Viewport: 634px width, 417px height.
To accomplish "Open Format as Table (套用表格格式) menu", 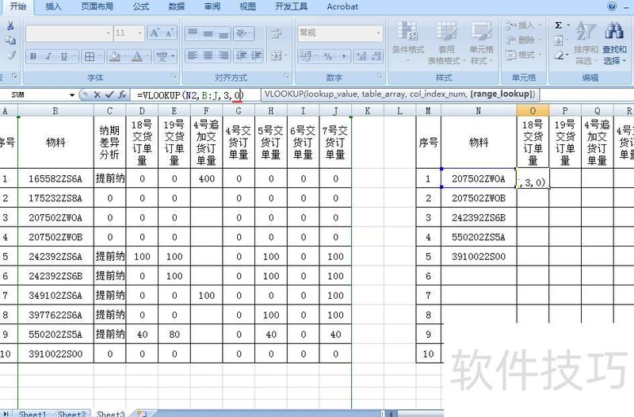I will tap(446, 44).
